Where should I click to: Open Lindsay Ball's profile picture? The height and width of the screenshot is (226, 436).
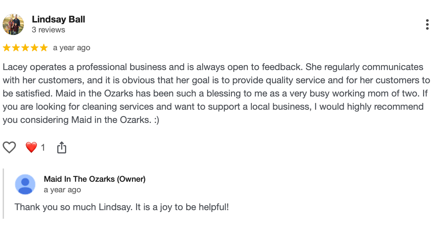pos(14,24)
